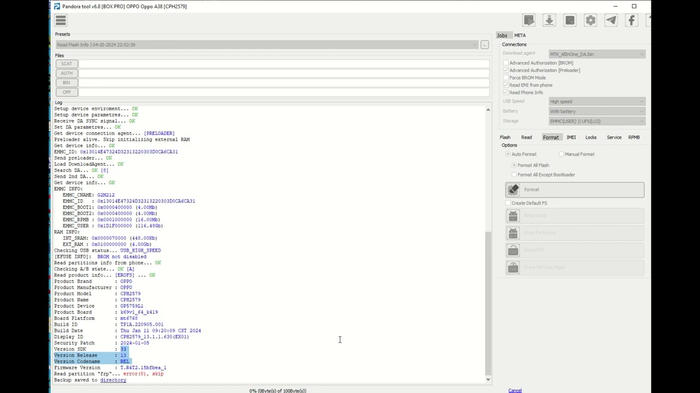The width and height of the screenshot is (700, 393).
Task: Click the download arrow toolbar icon
Action: 549,21
